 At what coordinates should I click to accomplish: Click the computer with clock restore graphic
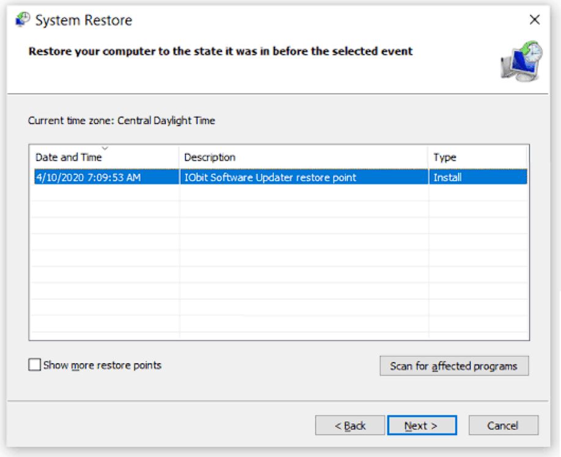[x=522, y=62]
